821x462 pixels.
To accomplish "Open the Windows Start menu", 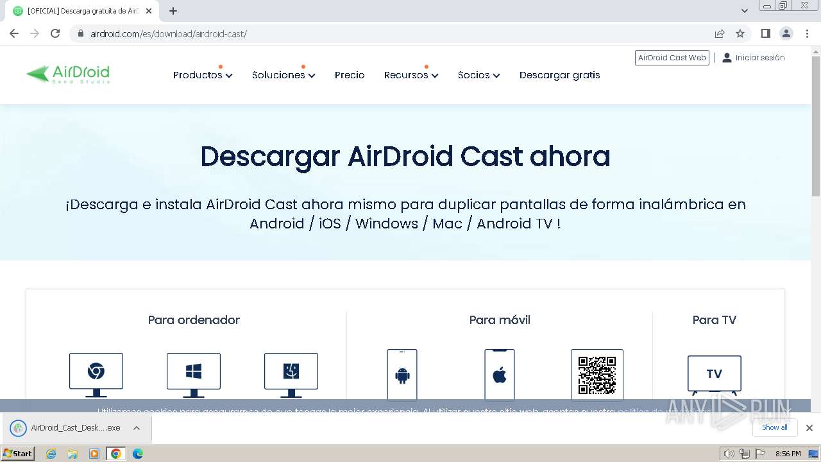I will (17, 454).
